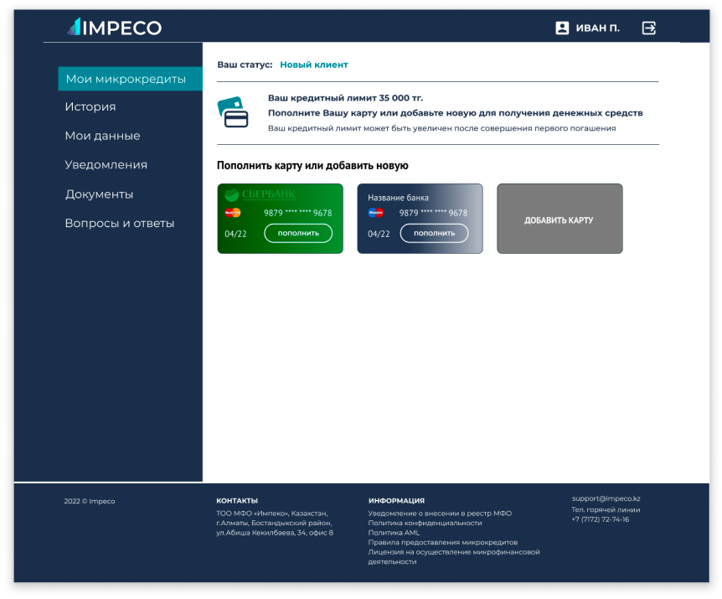Open Мои данные section
Image resolution: width=722 pixels, height=599 pixels.
coord(102,136)
